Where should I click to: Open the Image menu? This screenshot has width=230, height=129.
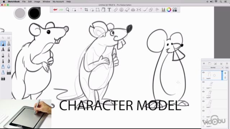tap(37, 1)
